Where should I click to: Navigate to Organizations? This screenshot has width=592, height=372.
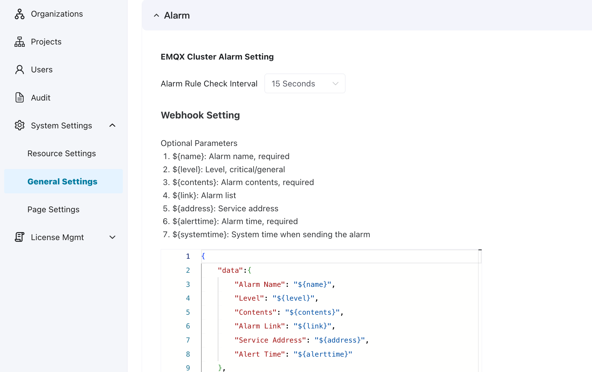[56, 13]
